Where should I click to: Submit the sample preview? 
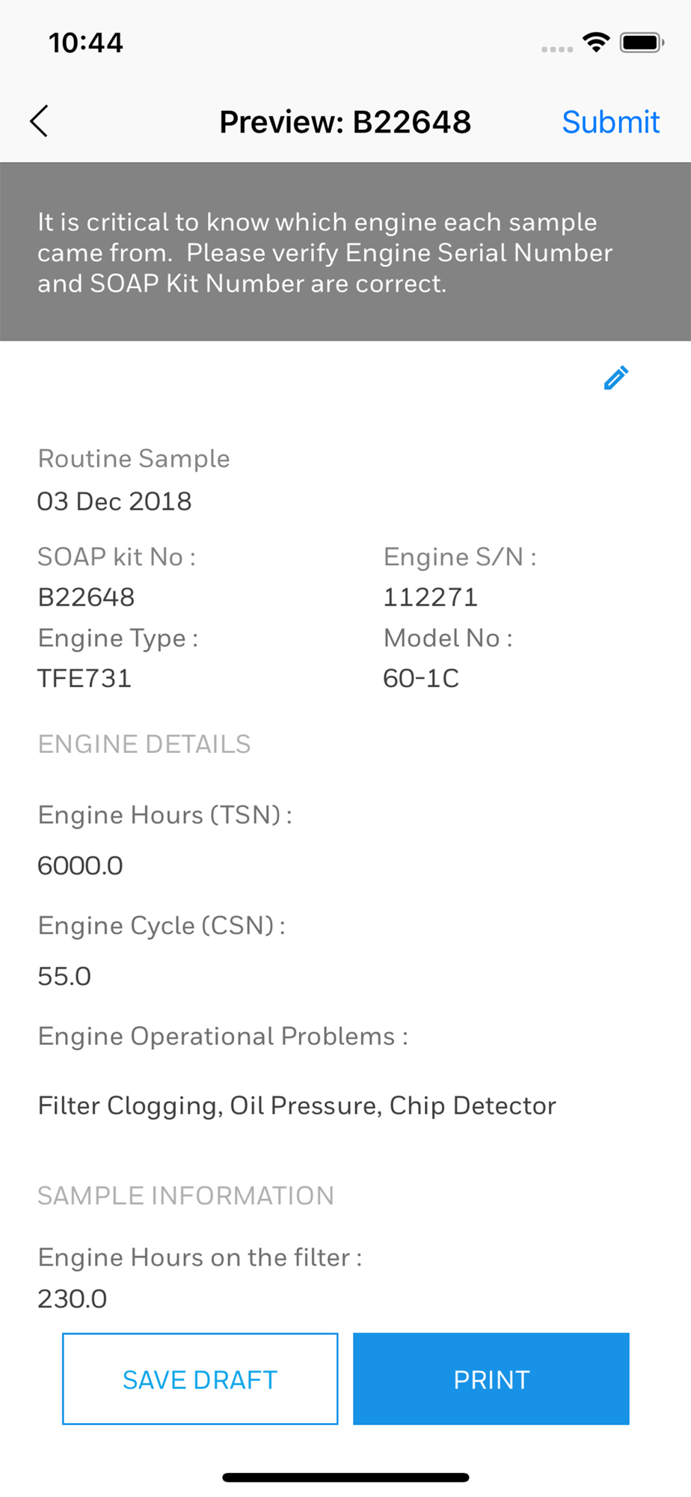pyautogui.click(x=610, y=122)
